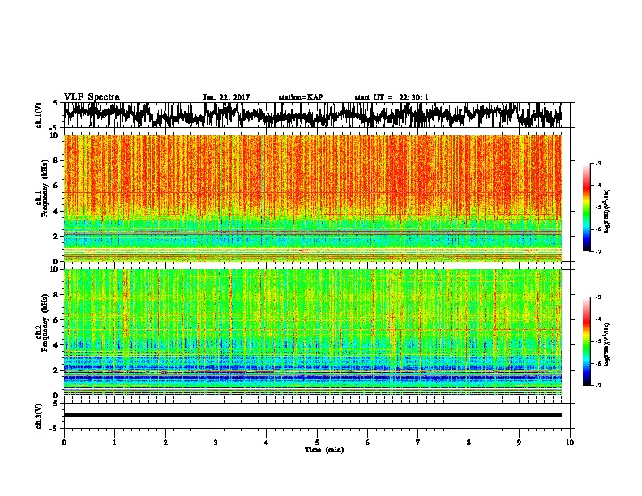Click the "-7" label on ch.2 color bar
The image size is (642, 496).
(x=598, y=385)
